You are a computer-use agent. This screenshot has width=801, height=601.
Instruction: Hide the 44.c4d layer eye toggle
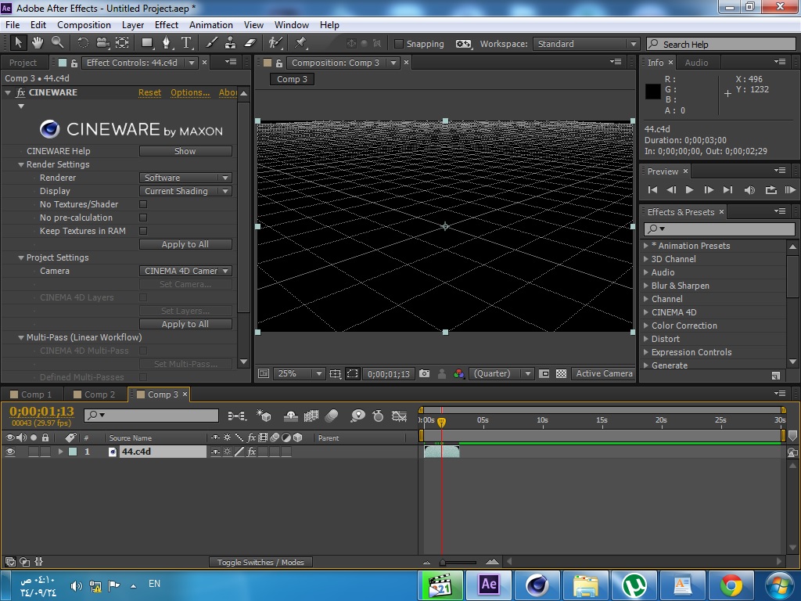pos(9,452)
